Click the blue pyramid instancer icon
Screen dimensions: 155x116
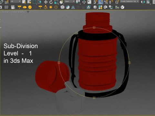pyautogui.click(x=73, y=7)
